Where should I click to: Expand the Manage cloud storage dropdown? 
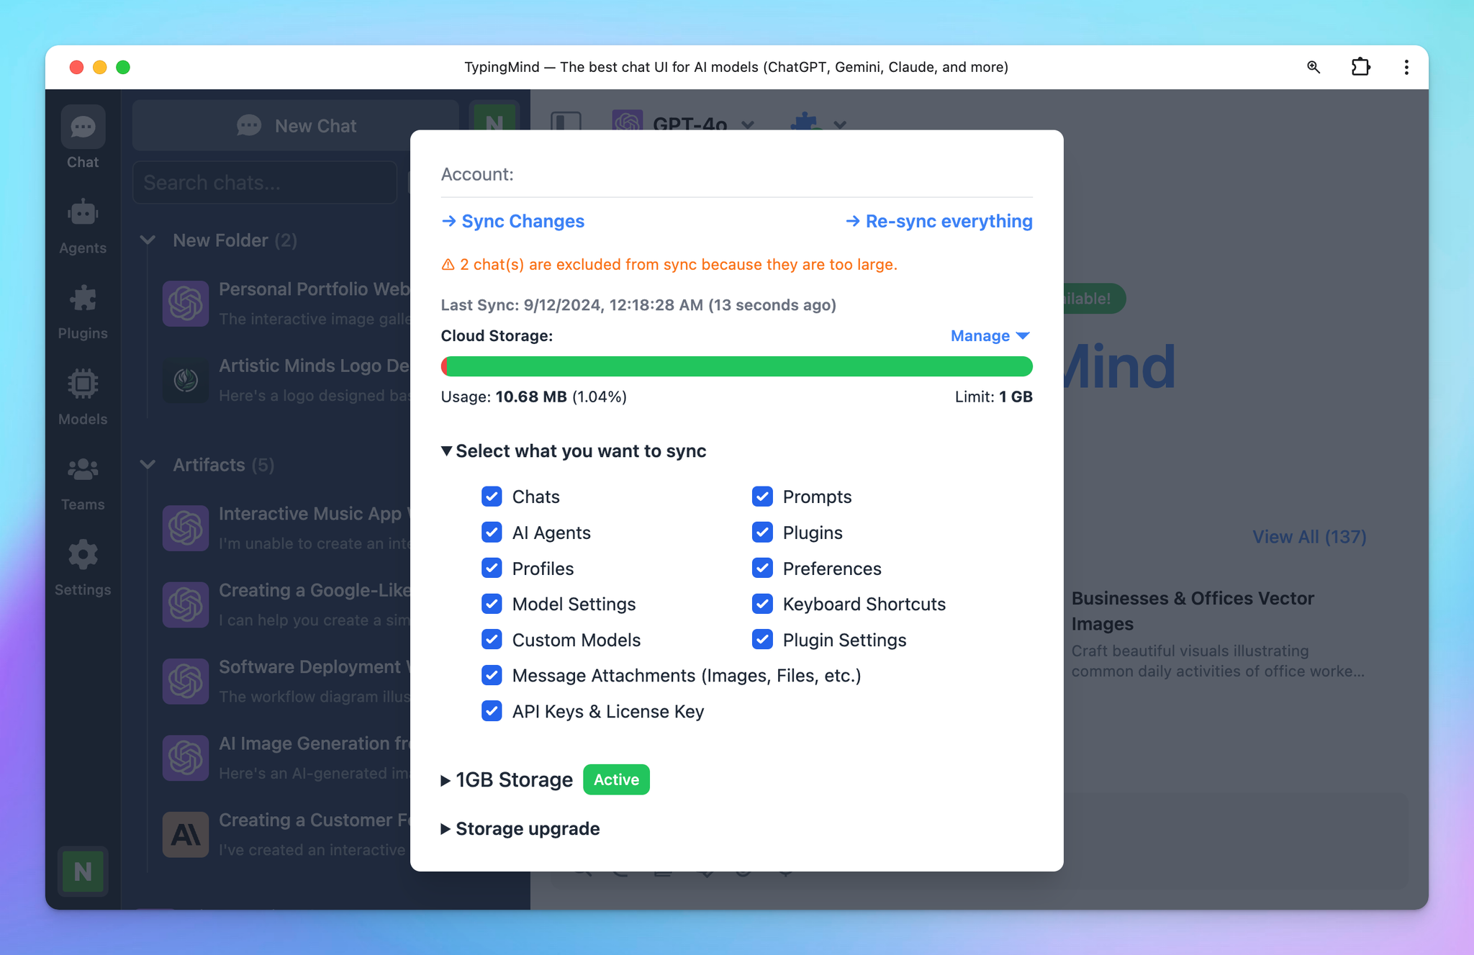tap(990, 335)
